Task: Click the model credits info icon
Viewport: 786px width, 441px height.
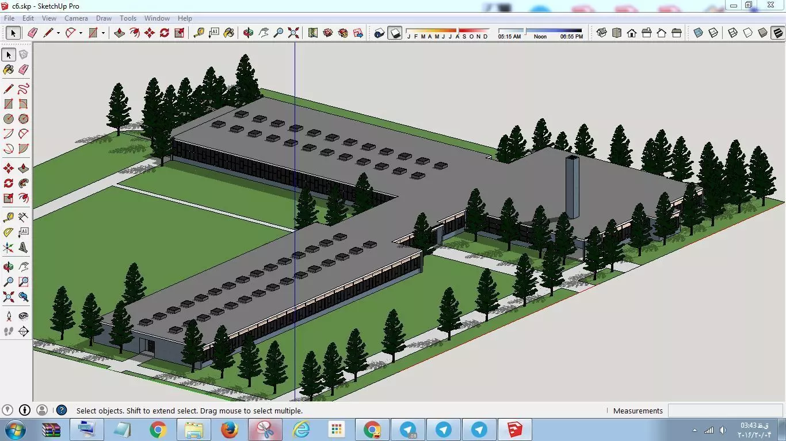Action: tap(25, 410)
